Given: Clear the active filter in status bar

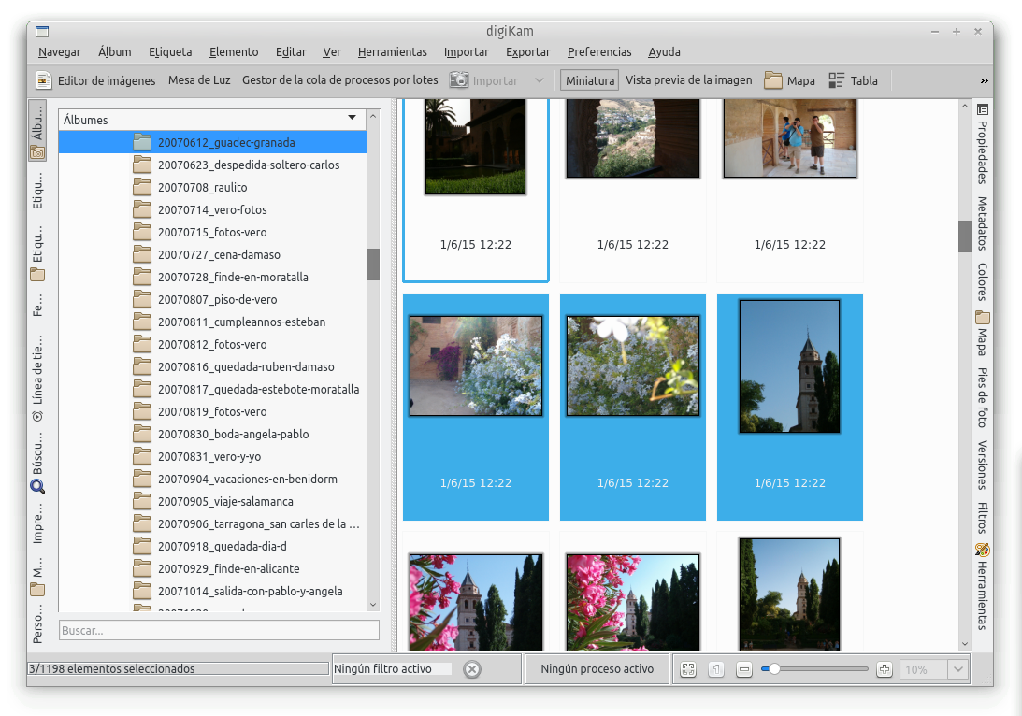Looking at the screenshot, I should pyautogui.click(x=472, y=669).
